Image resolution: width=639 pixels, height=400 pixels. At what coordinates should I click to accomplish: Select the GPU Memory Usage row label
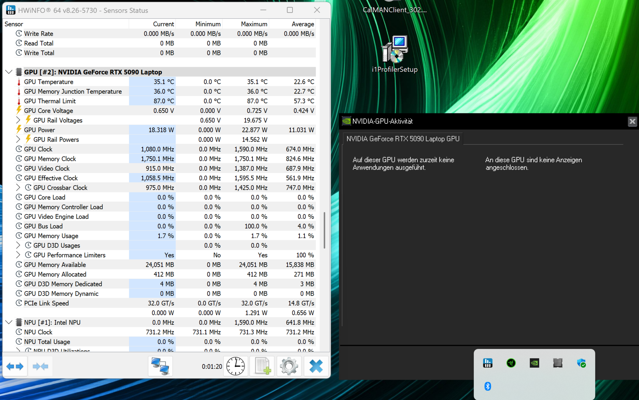[x=51, y=236]
